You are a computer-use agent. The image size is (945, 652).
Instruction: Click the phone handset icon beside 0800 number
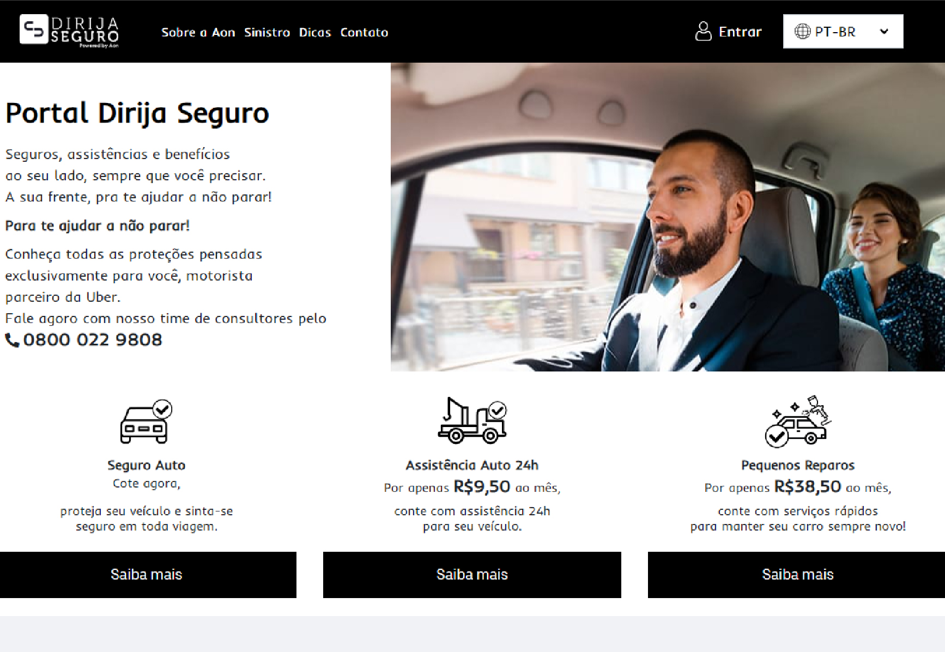click(12, 340)
